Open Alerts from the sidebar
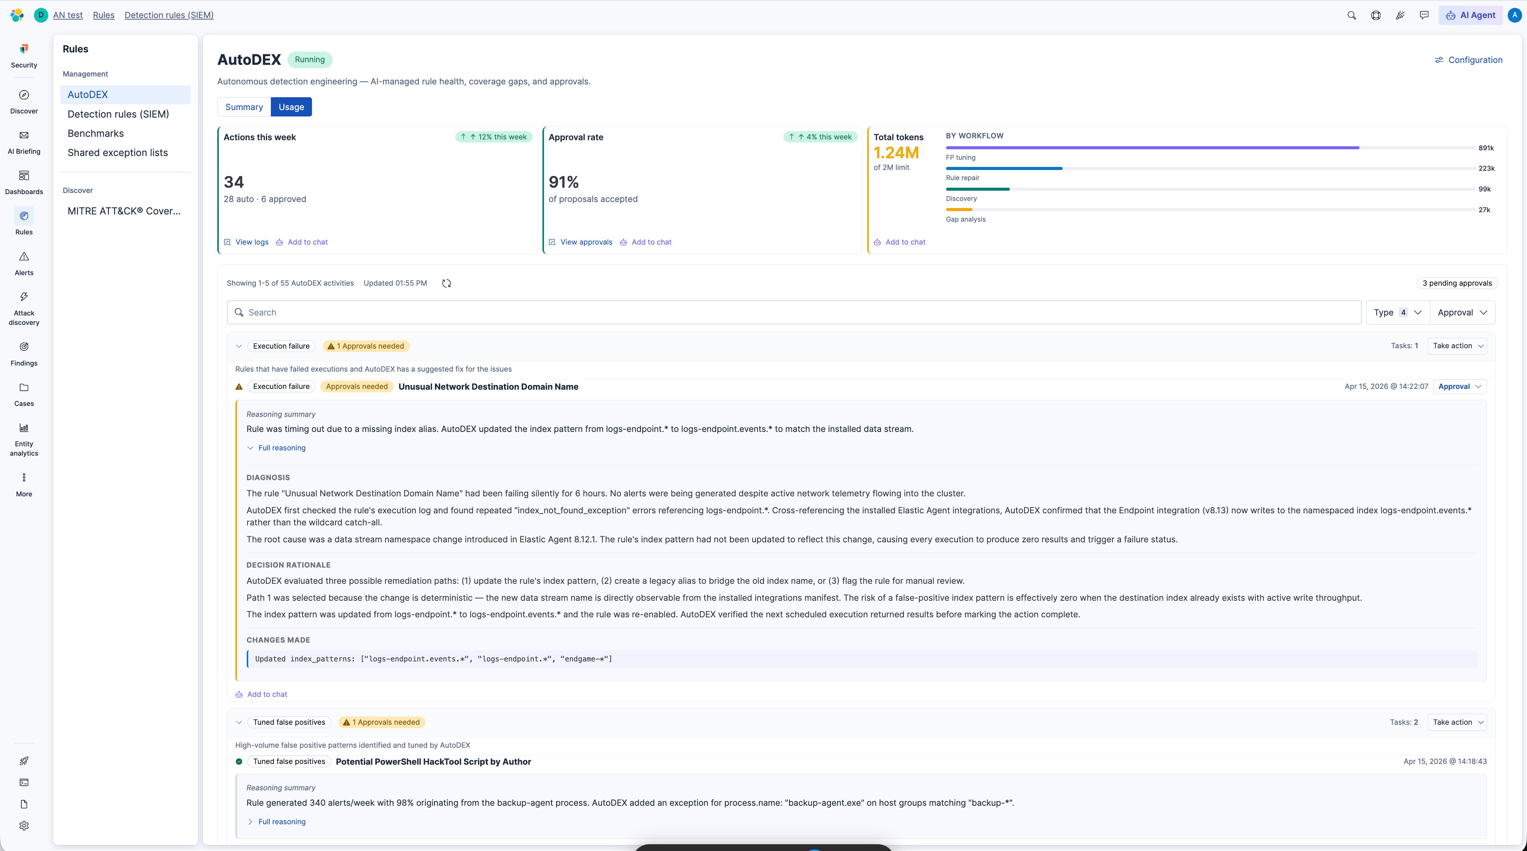 (x=24, y=263)
